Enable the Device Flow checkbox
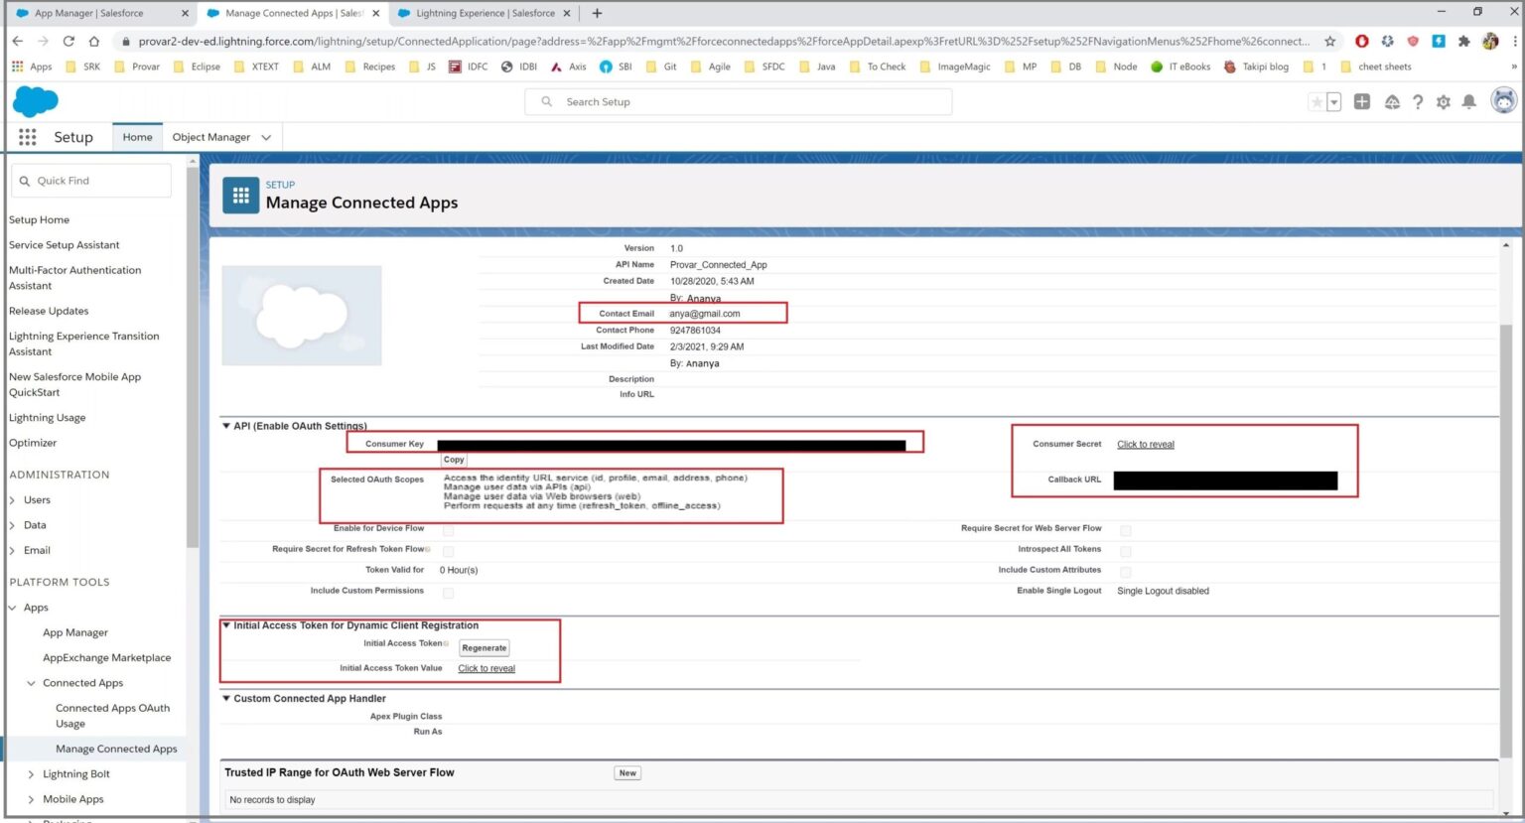The height and width of the screenshot is (823, 1525). [448, 529]
